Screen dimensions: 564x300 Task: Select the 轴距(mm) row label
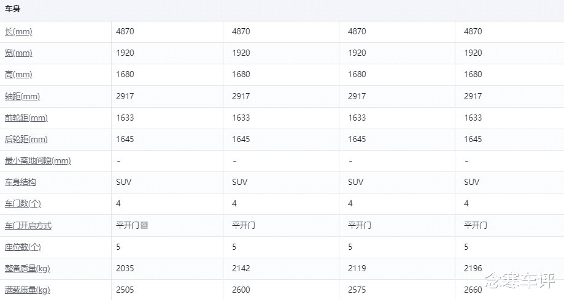[22, 97]
